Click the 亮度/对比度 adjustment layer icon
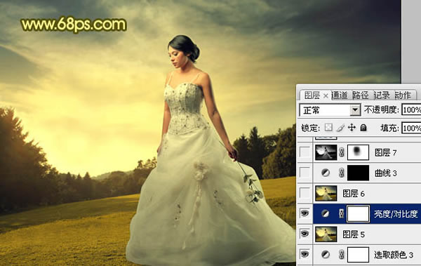The width and height of the screenshot is (421, 266). coord(326,214)
